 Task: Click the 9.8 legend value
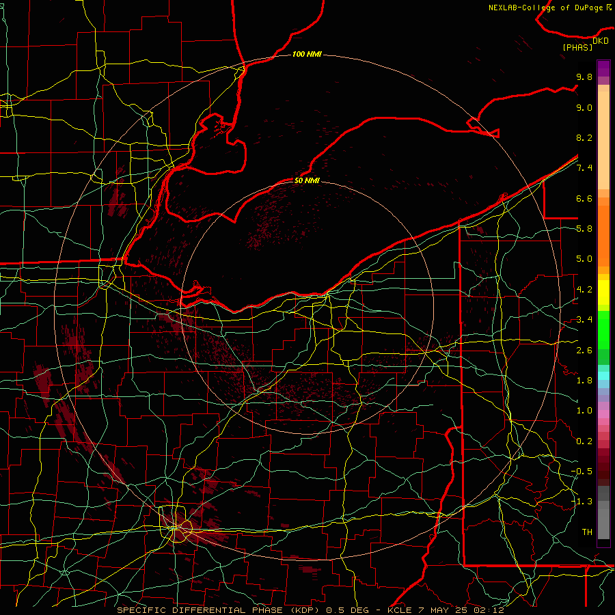tap(584, 77)
